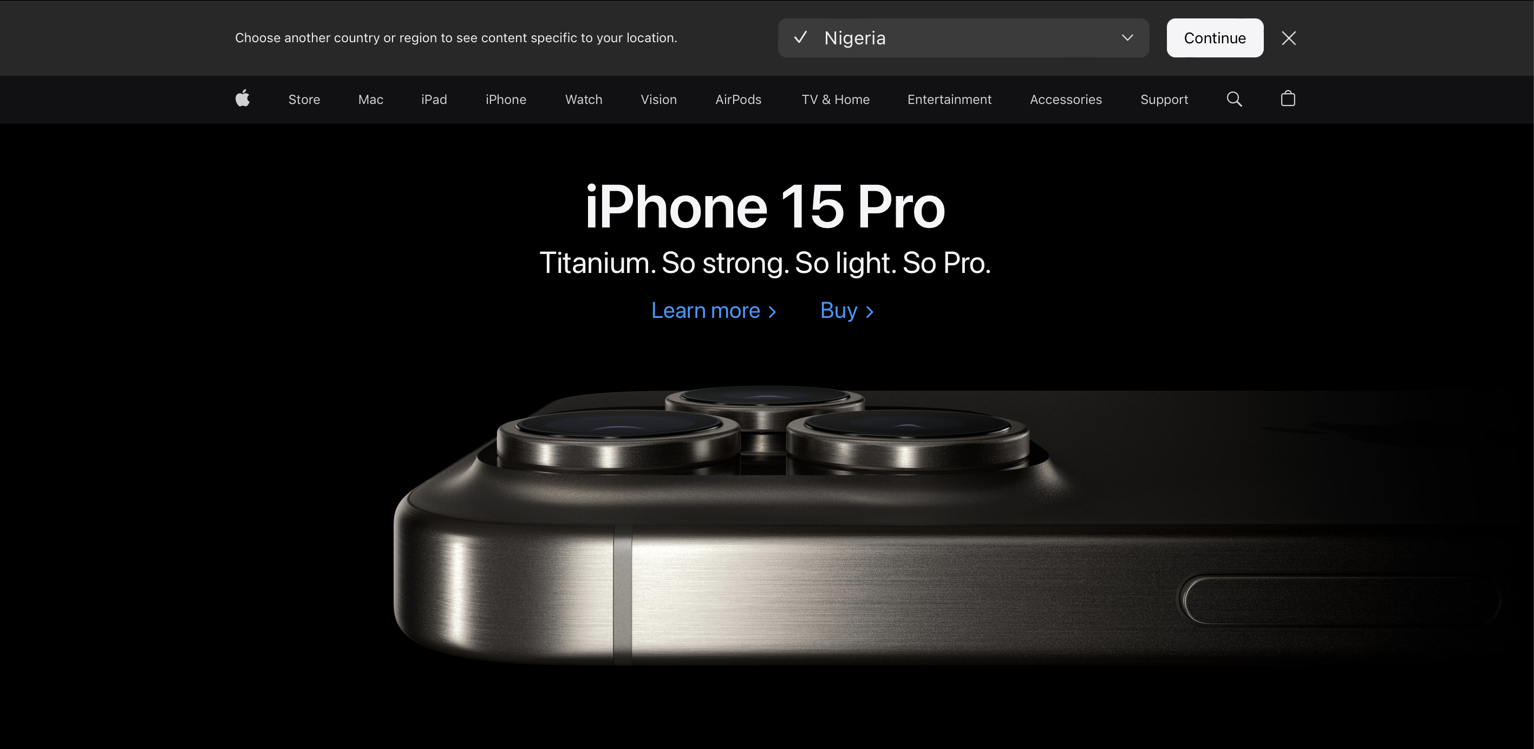Open the TV & Home menu

click(835, 100)
